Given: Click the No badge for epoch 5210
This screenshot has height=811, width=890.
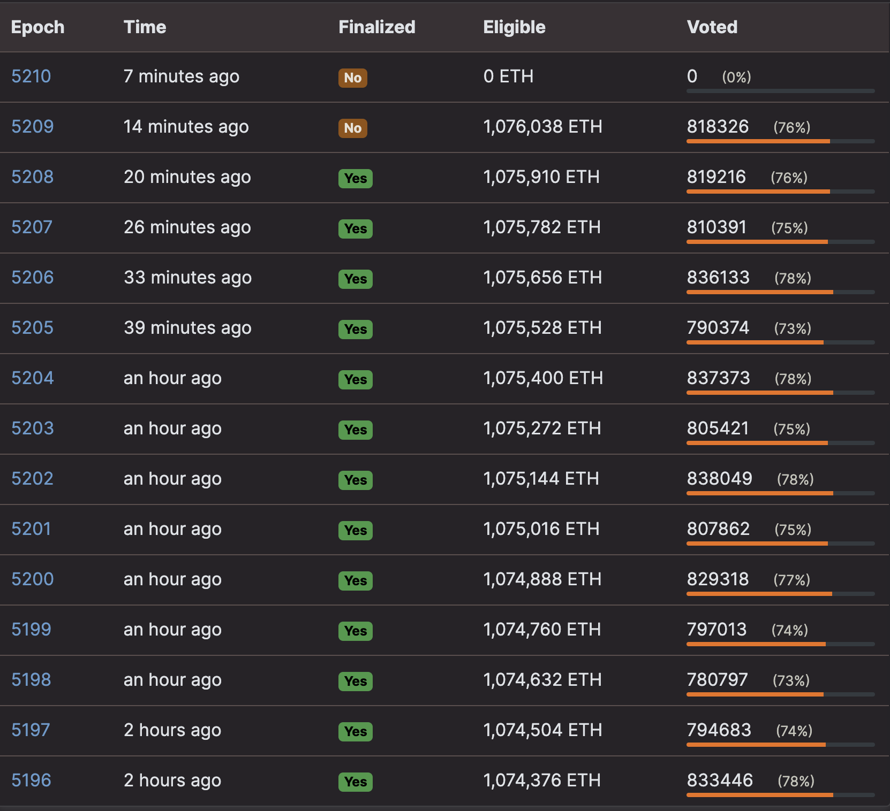Looking at the screenshot, I should pyautogui.click(x=353, y=78).
